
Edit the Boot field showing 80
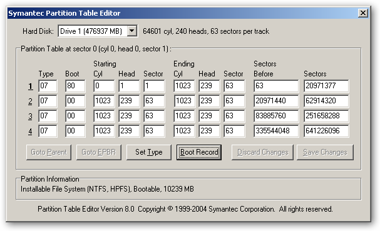coord(75,86)
